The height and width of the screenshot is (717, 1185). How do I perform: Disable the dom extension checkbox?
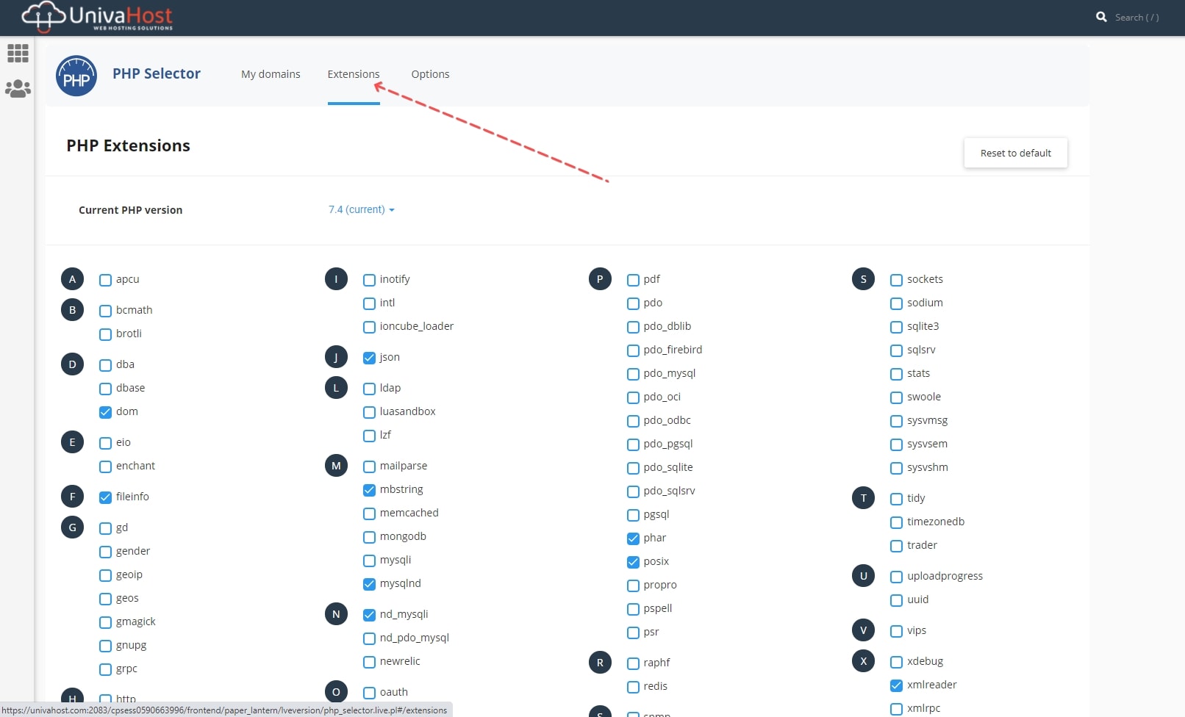[x=105, y=412]
